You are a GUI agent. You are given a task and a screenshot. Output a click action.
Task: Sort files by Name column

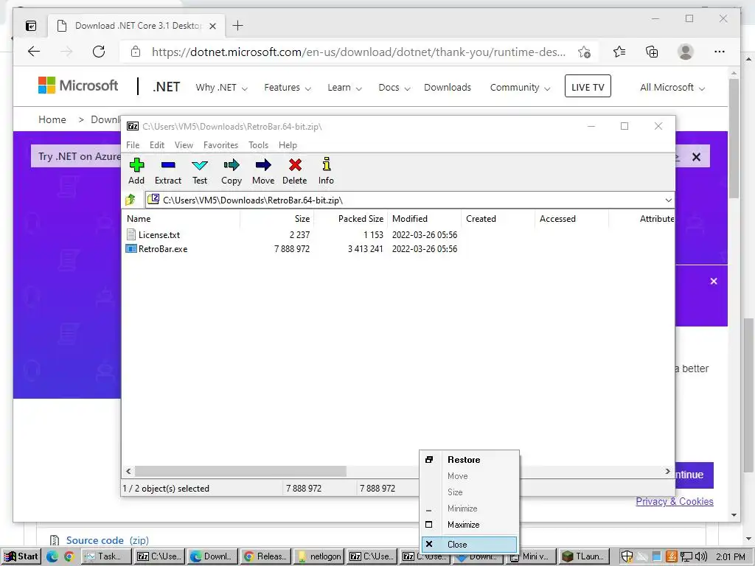point(182,218)
